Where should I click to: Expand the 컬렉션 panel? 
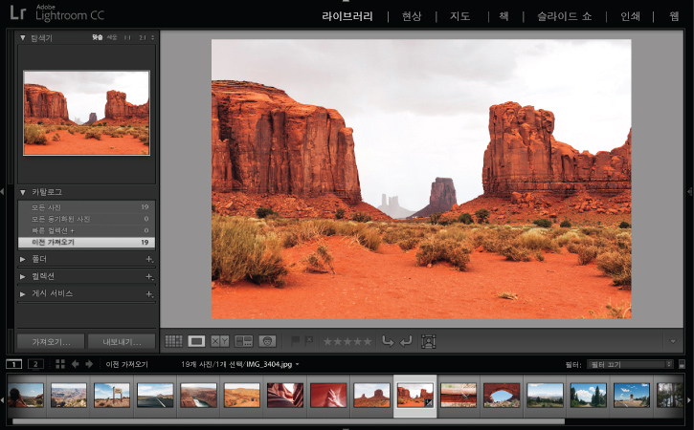click(23, 277)
